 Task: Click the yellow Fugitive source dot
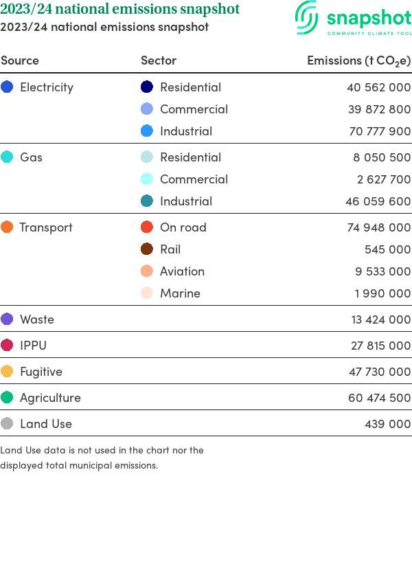(8, 372)
